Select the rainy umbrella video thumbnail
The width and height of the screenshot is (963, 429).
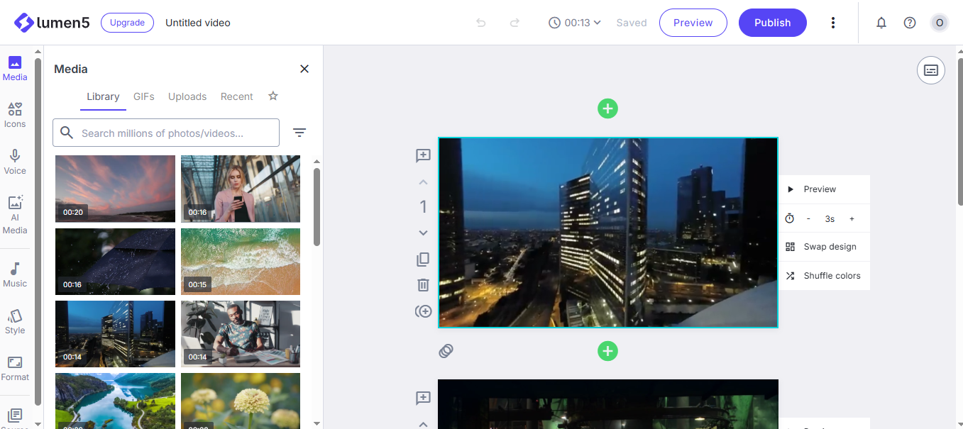(x=115, y=262)
